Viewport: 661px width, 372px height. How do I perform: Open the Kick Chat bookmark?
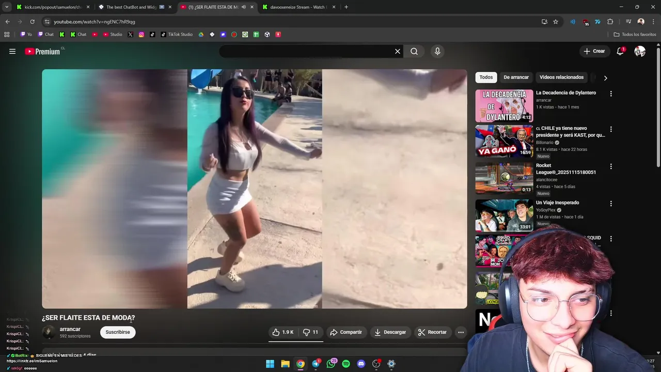coord(78,35)
